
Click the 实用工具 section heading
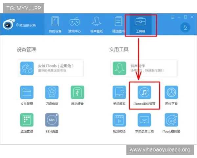click(x=119, y=49)
